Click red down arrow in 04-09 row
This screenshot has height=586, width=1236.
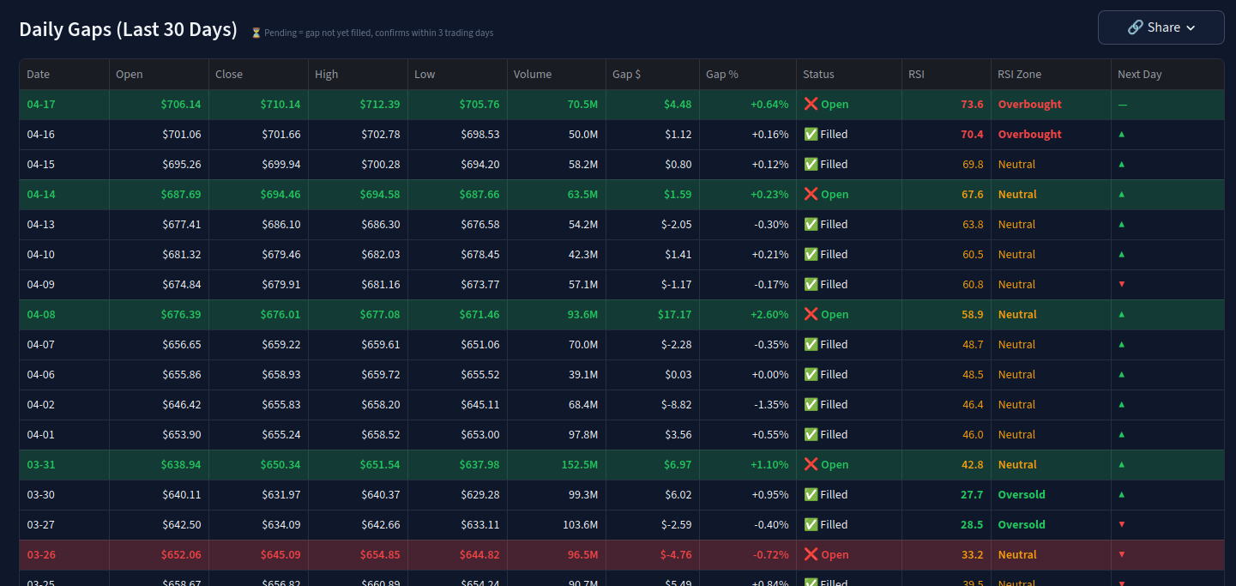(1121, 284)
